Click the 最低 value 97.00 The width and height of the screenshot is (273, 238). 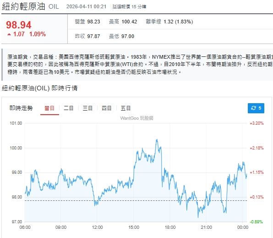(128, 36)
